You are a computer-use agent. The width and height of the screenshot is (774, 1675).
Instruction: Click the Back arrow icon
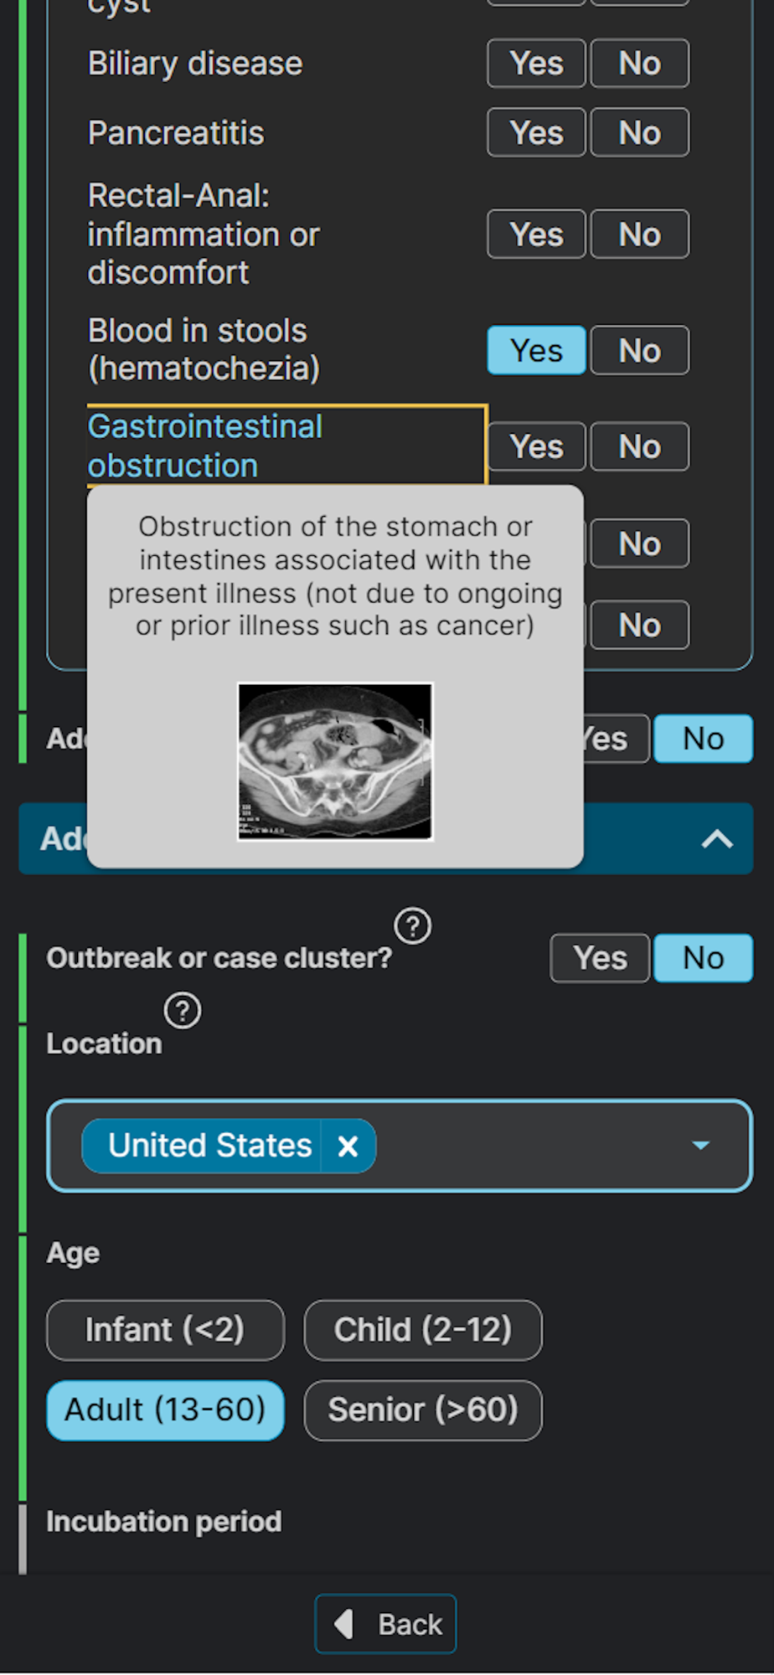tap(343, 1624)
